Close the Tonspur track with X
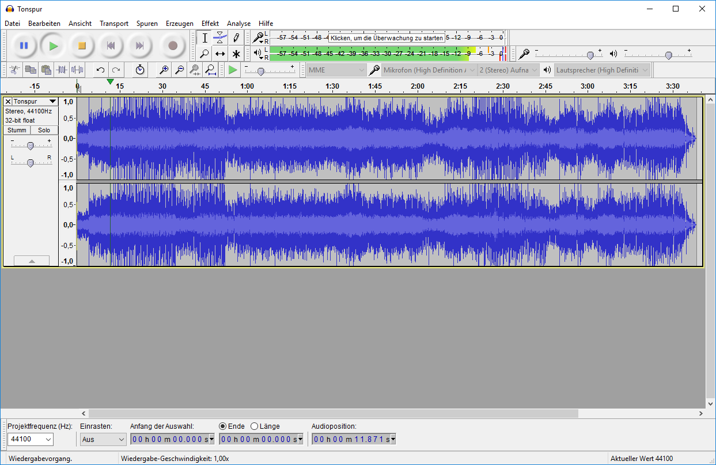Image resolution: width=716 pixels, height=465 pixels. coord(8,102)
